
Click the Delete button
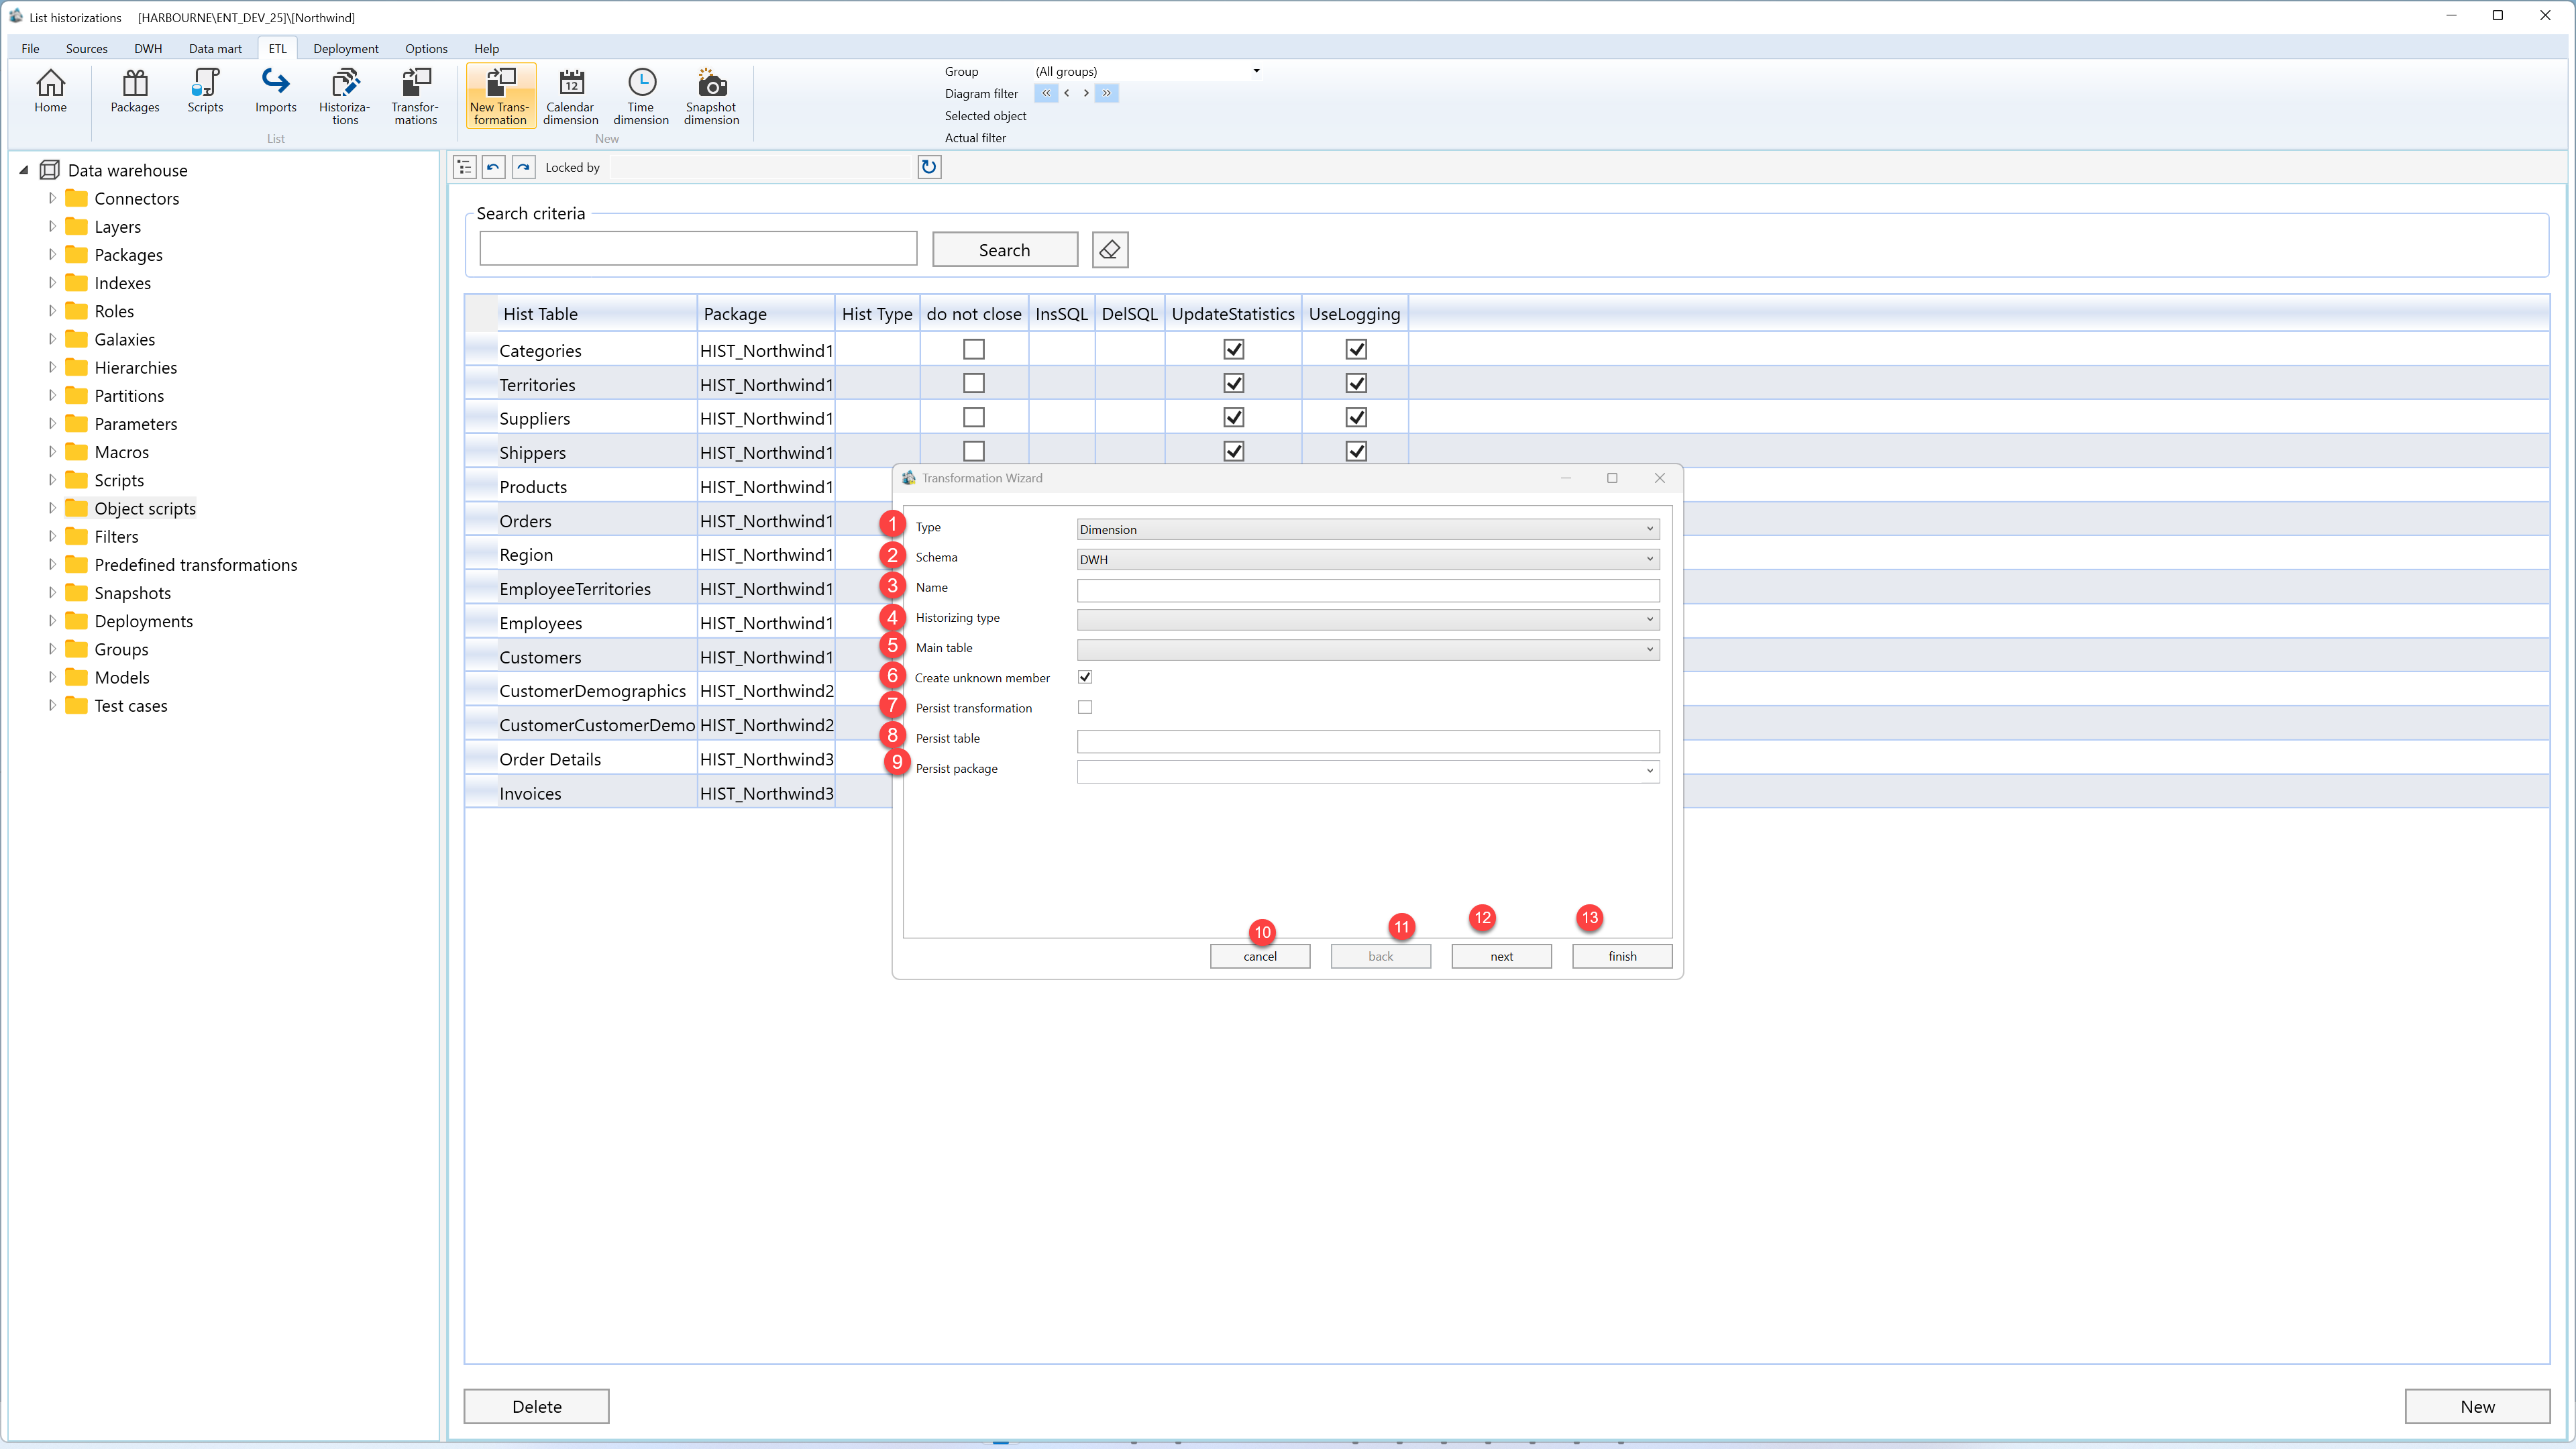537,1406
